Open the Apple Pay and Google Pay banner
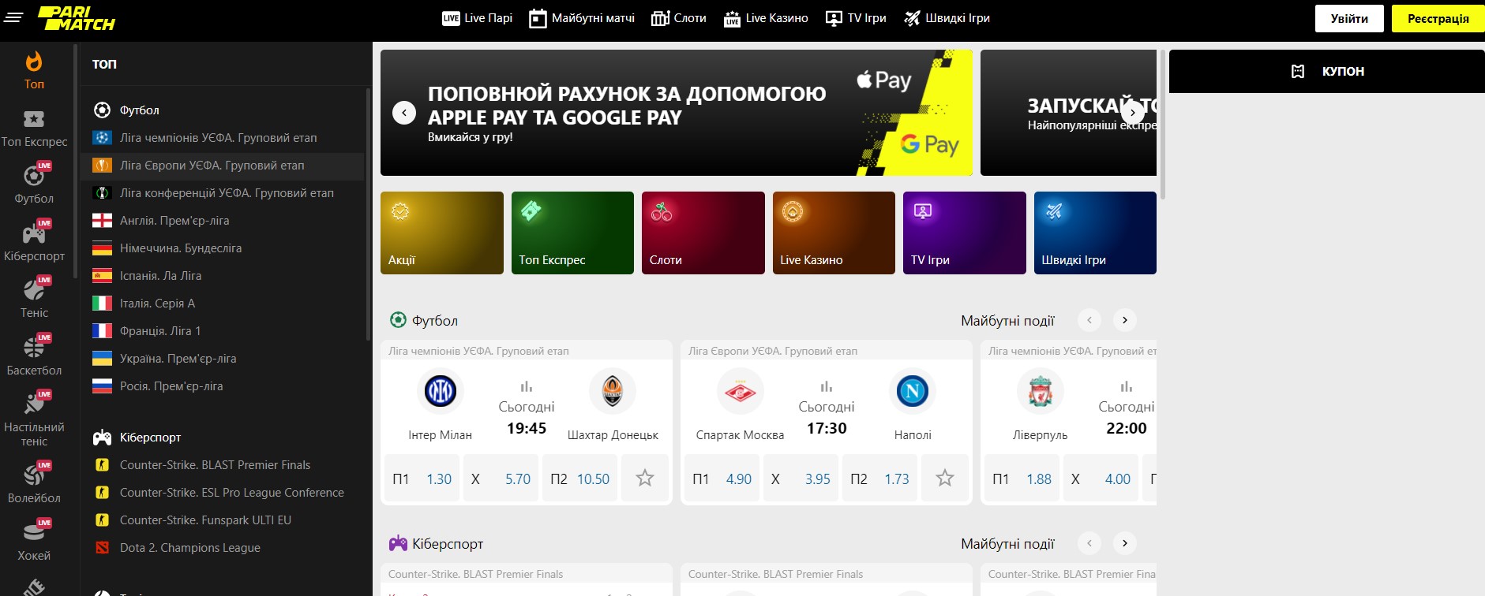 coord(677,113)
